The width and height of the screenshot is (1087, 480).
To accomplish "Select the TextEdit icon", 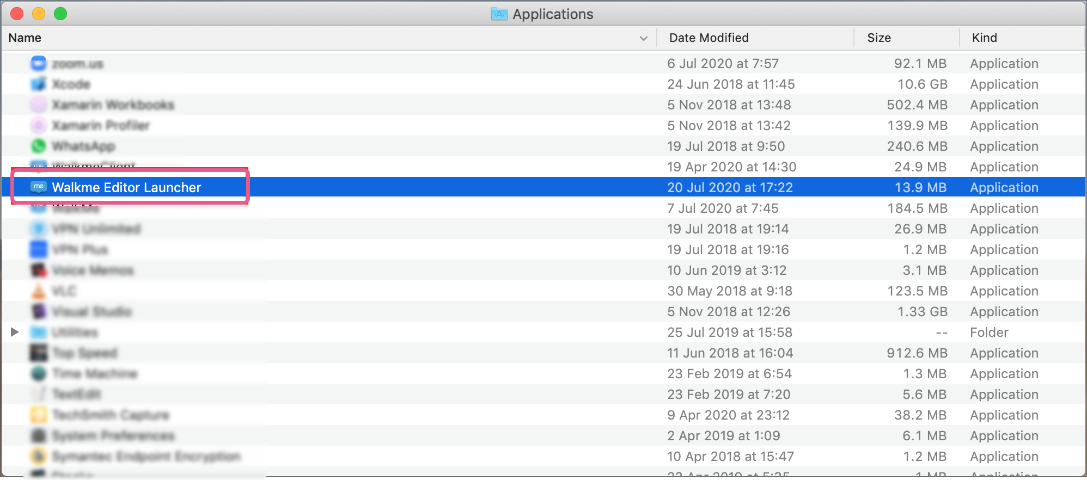I will (x=38, y=395).
